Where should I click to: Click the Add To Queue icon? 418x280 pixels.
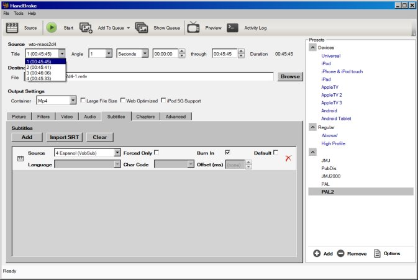tap(86, 27)
